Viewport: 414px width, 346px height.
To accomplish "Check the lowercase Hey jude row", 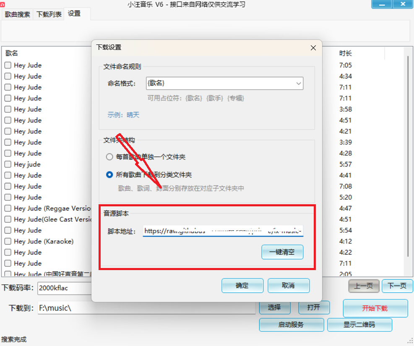I will (x=8, y=164).
